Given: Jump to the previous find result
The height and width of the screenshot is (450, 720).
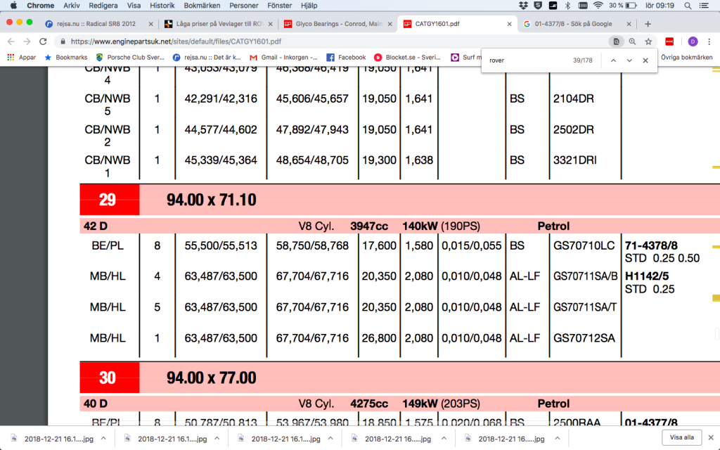Looking at the screenshot, I should pos(613,60).
